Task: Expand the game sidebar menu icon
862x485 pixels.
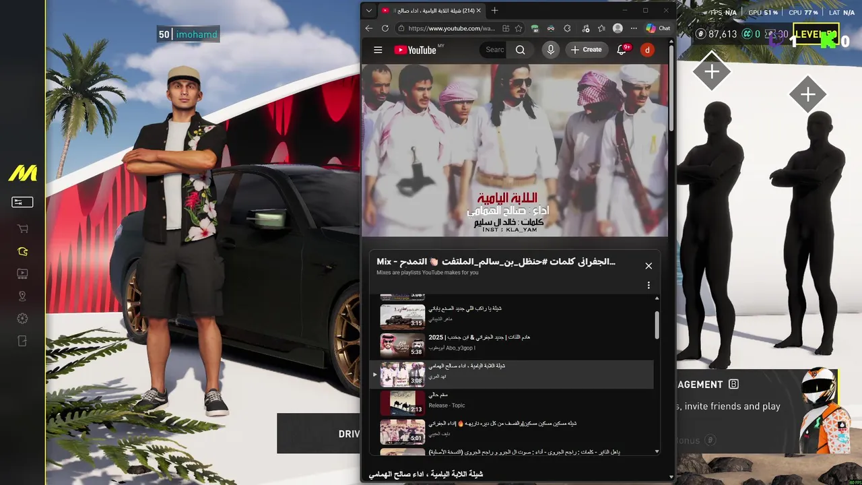Action: (22, 202)
